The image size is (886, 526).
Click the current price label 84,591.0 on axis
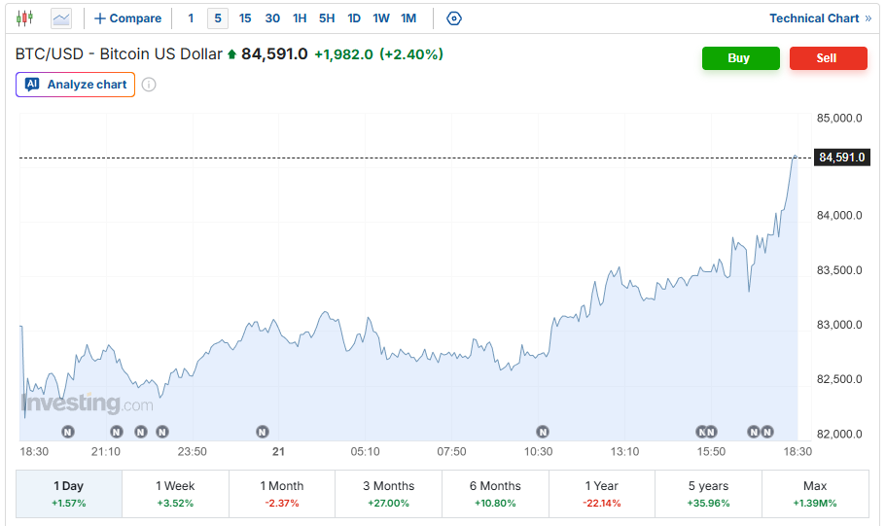[x=841, y=158]
